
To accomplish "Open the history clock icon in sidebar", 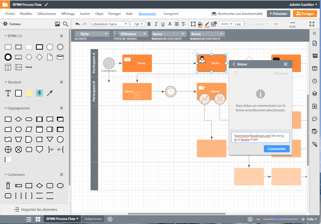I will [x=315, y=81].
